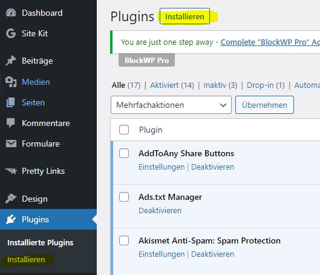Check the Ads.txt Manager checkbox
The image size is (320, 275).
click(x=124, y=197)
